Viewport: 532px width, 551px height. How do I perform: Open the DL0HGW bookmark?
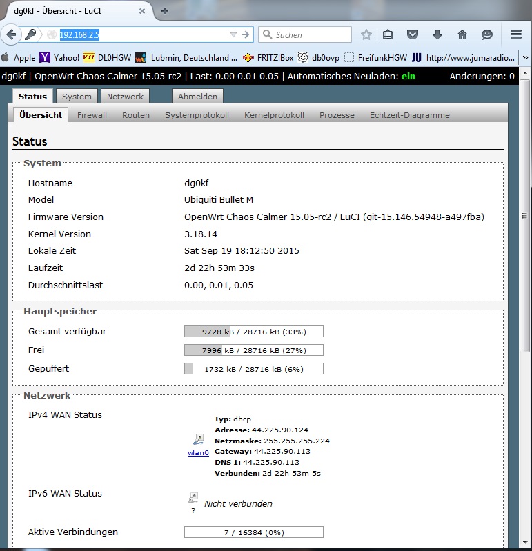[107, 57]
